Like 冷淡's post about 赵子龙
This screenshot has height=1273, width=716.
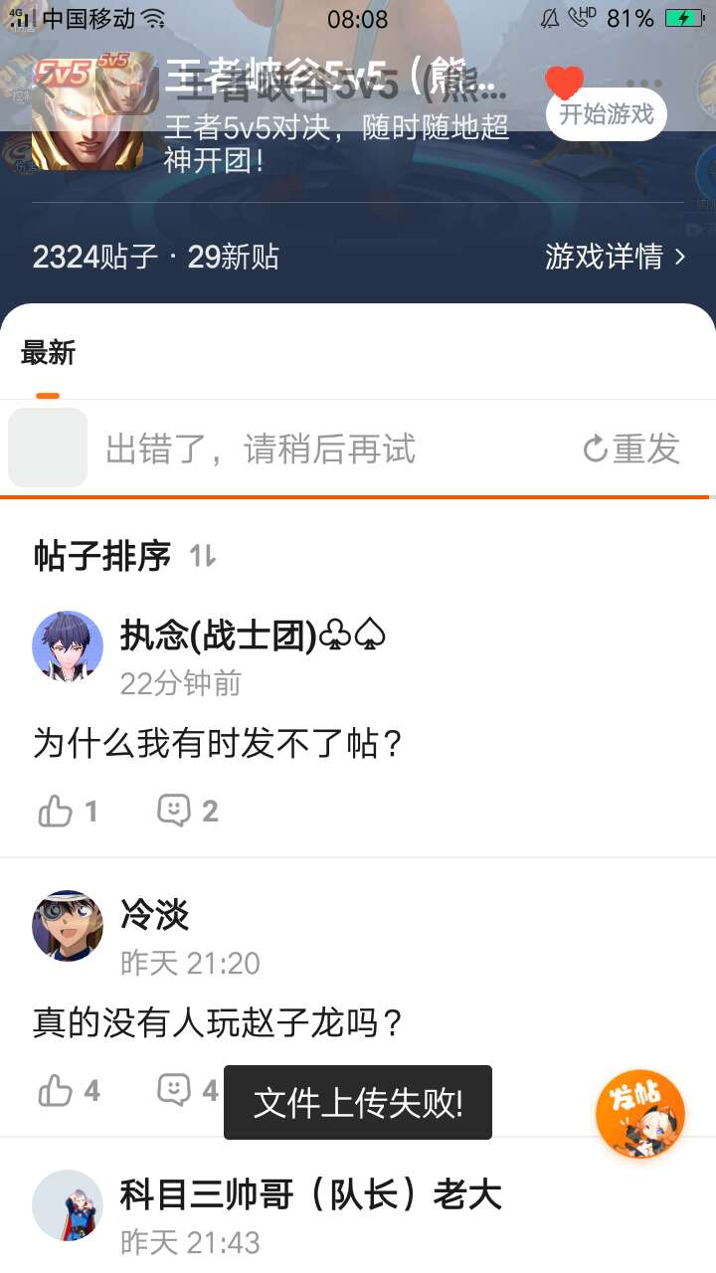point(68,1091)
